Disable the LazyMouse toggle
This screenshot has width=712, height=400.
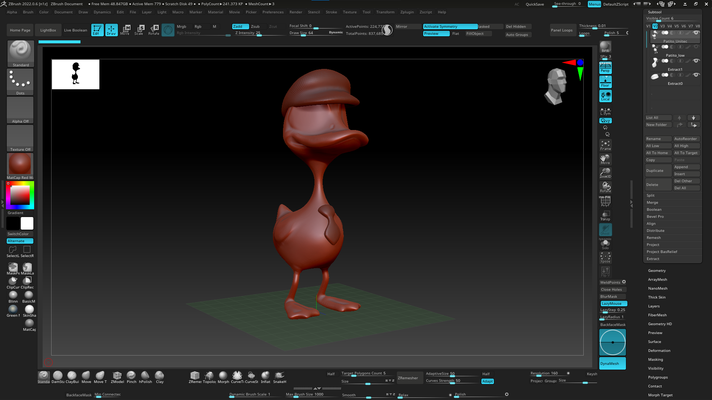pyautogui.click(x=613, y=304)
